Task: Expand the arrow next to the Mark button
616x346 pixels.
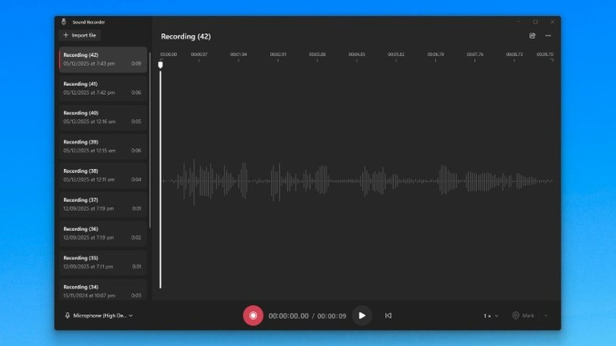Action: (545, 315)
